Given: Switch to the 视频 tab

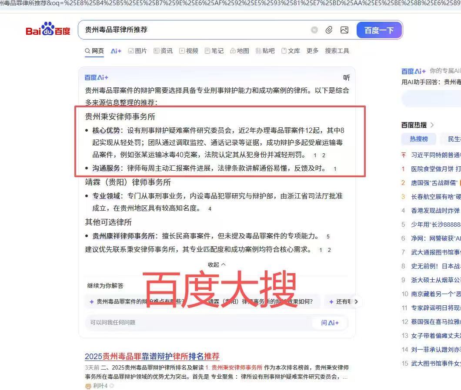Looking at the screenshot, I should (189, 51).
